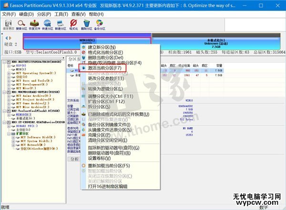286x210 pixels.
Task: Collapse the HD0 disk tree node
Action: click(x=4, y=62)
